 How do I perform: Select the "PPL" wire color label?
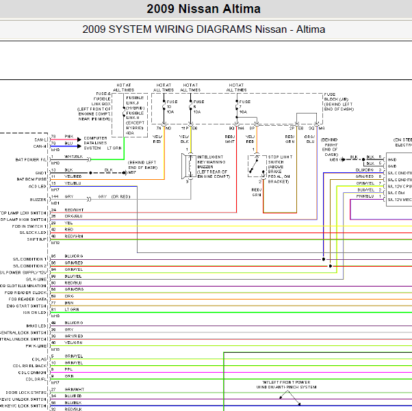tap(68, 369)
